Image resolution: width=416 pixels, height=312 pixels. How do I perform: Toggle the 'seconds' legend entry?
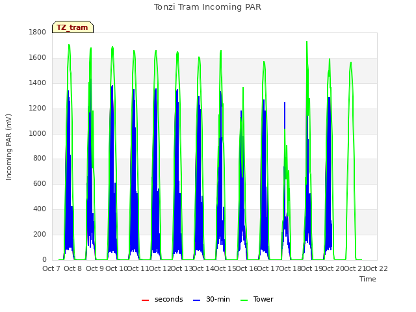pyautogui.click(x=162, y=299)
